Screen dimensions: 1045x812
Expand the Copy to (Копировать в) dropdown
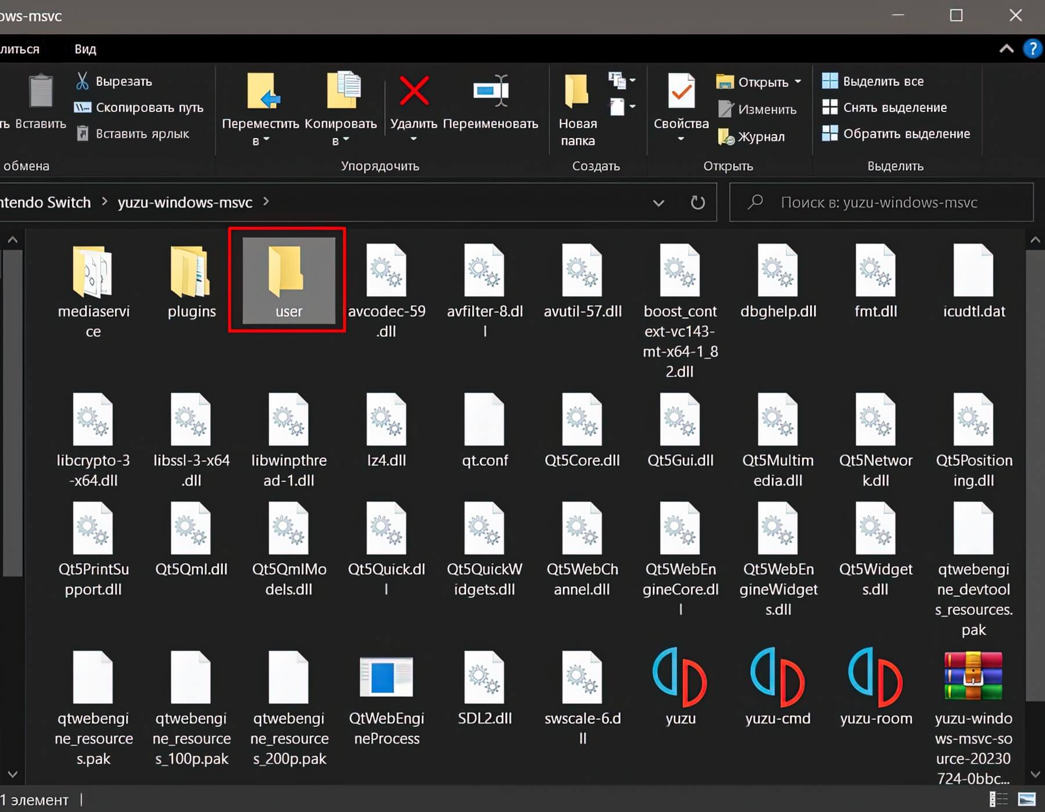tap(340, 140)
